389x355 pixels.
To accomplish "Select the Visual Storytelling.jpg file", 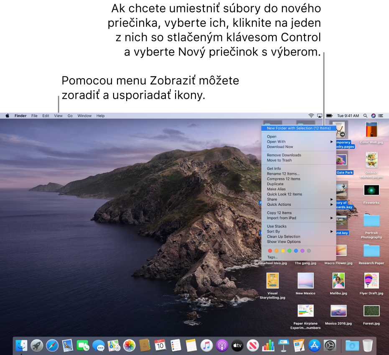I will pyautogui.click(x=272, y=286).
